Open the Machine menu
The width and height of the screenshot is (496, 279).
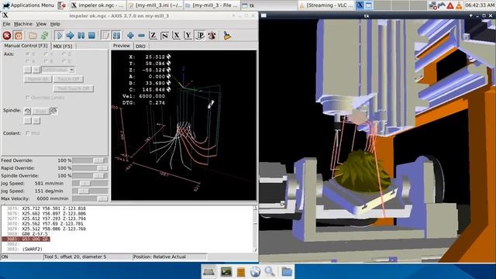tap(23, 24)
